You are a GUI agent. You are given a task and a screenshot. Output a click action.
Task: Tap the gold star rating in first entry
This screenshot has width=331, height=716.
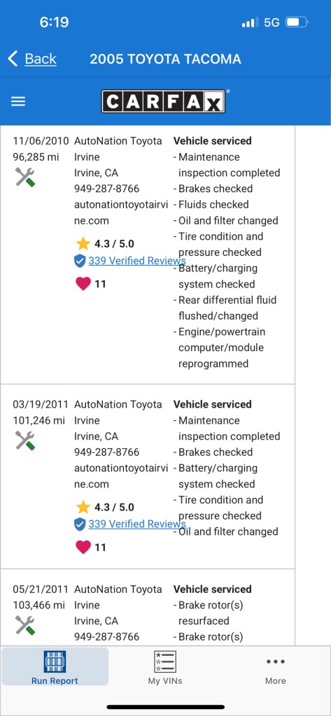point(83,243)
